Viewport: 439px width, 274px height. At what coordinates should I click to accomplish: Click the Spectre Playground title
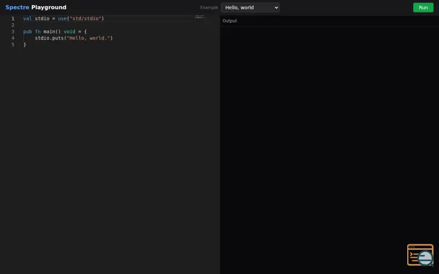pyautogui.click(x=36, y=7)
